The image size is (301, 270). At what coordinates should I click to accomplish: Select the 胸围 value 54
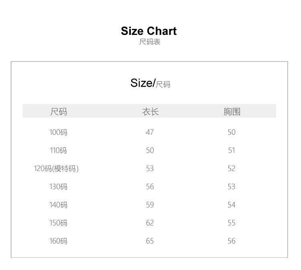[232, 205]
